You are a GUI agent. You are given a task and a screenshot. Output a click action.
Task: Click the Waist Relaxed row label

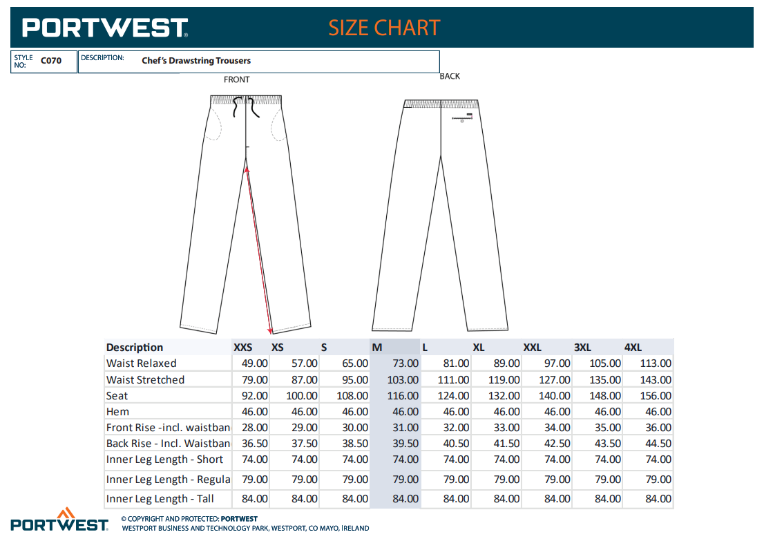click(x=142, y=363)
